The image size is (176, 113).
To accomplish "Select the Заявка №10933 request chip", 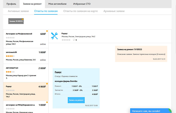I will pyautogui.click(x=16, y=21).
